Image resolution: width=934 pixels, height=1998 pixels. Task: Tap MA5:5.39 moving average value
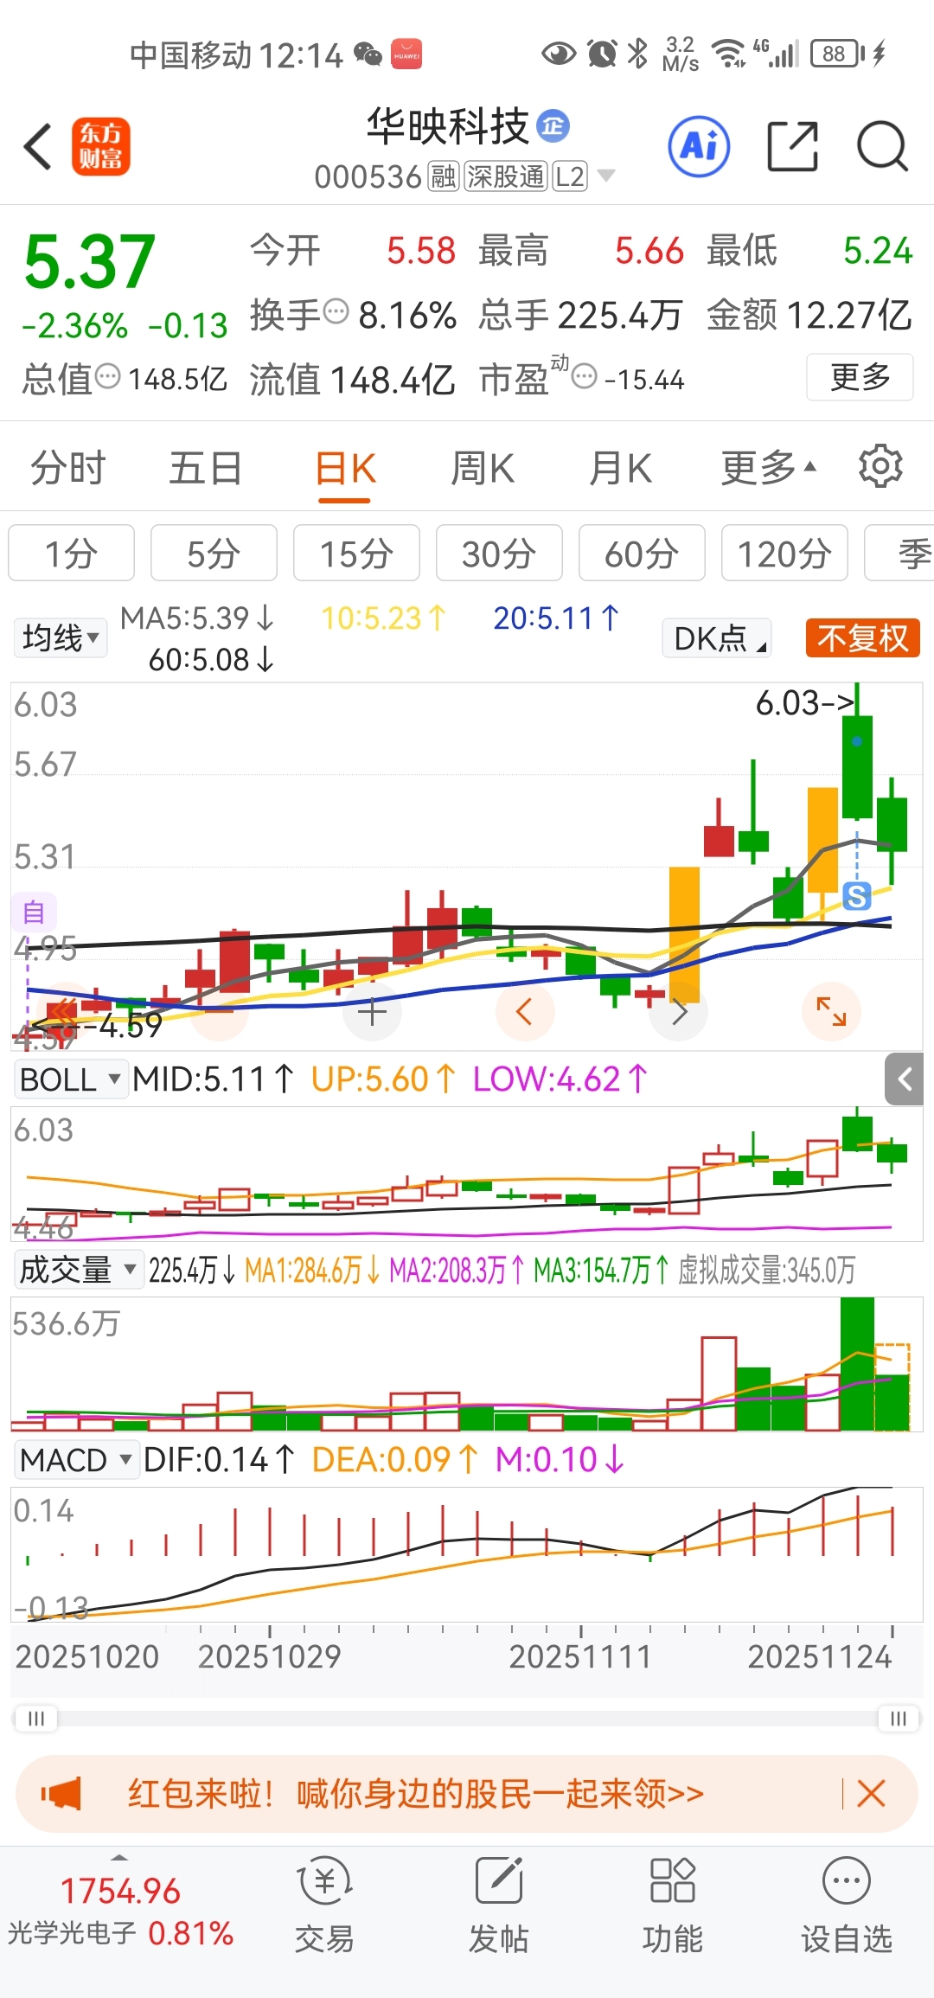pyautogui.click(x=197, y=618)
